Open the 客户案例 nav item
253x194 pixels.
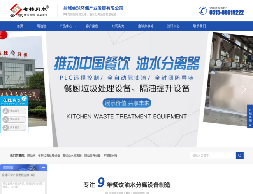click(92, 26)
